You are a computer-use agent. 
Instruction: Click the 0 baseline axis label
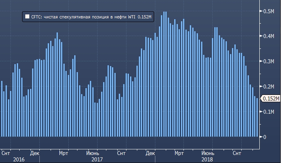264,137
